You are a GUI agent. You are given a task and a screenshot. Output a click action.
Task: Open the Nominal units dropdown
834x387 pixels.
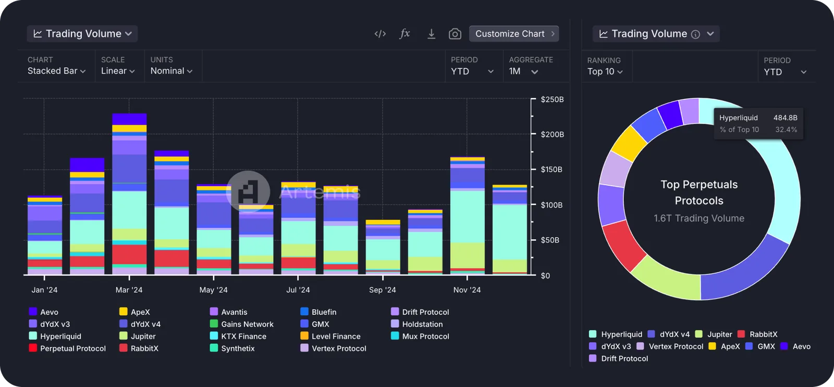[x=171, y=71]
